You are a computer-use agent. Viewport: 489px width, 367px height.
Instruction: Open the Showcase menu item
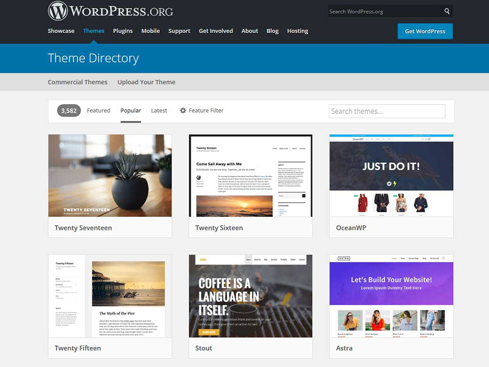(61, 31)
